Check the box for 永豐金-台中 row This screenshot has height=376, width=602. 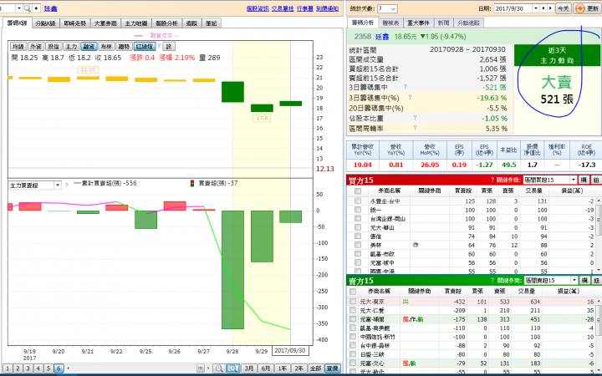[x=358, y=201]
